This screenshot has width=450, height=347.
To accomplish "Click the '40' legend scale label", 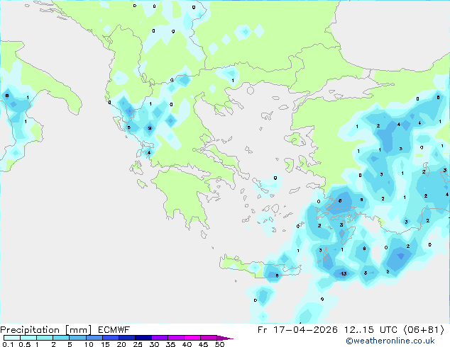I will pyautogui.click(x=187, y=344).
